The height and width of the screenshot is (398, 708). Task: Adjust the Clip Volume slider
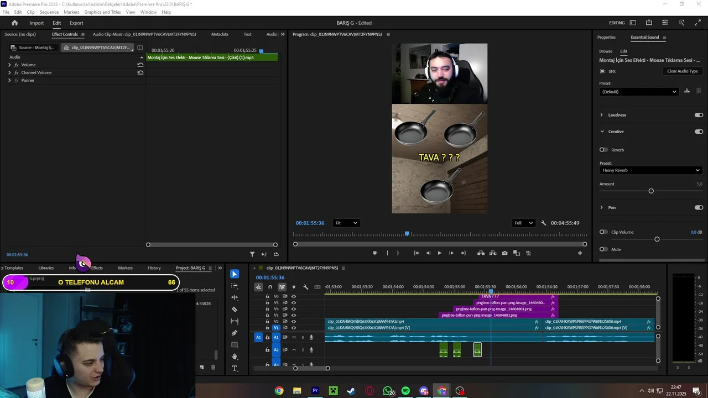(x=657, y=239)
